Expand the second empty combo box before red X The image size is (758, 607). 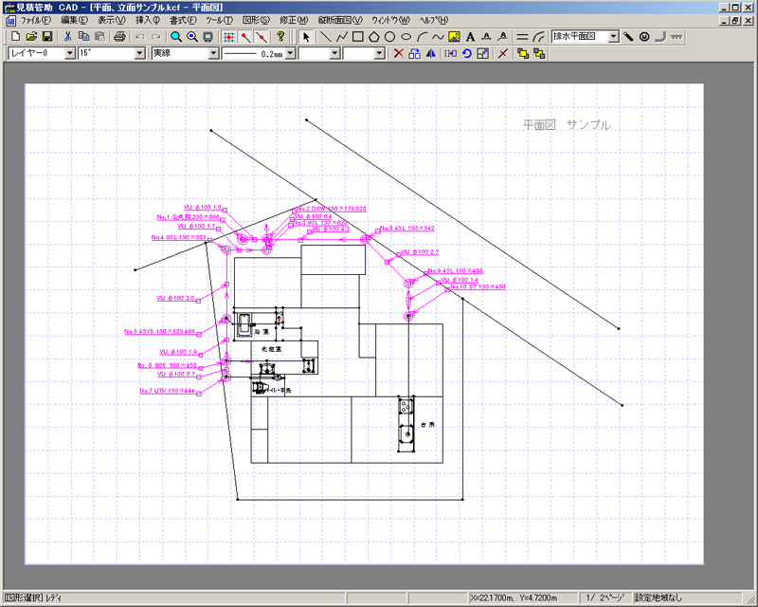380,53
